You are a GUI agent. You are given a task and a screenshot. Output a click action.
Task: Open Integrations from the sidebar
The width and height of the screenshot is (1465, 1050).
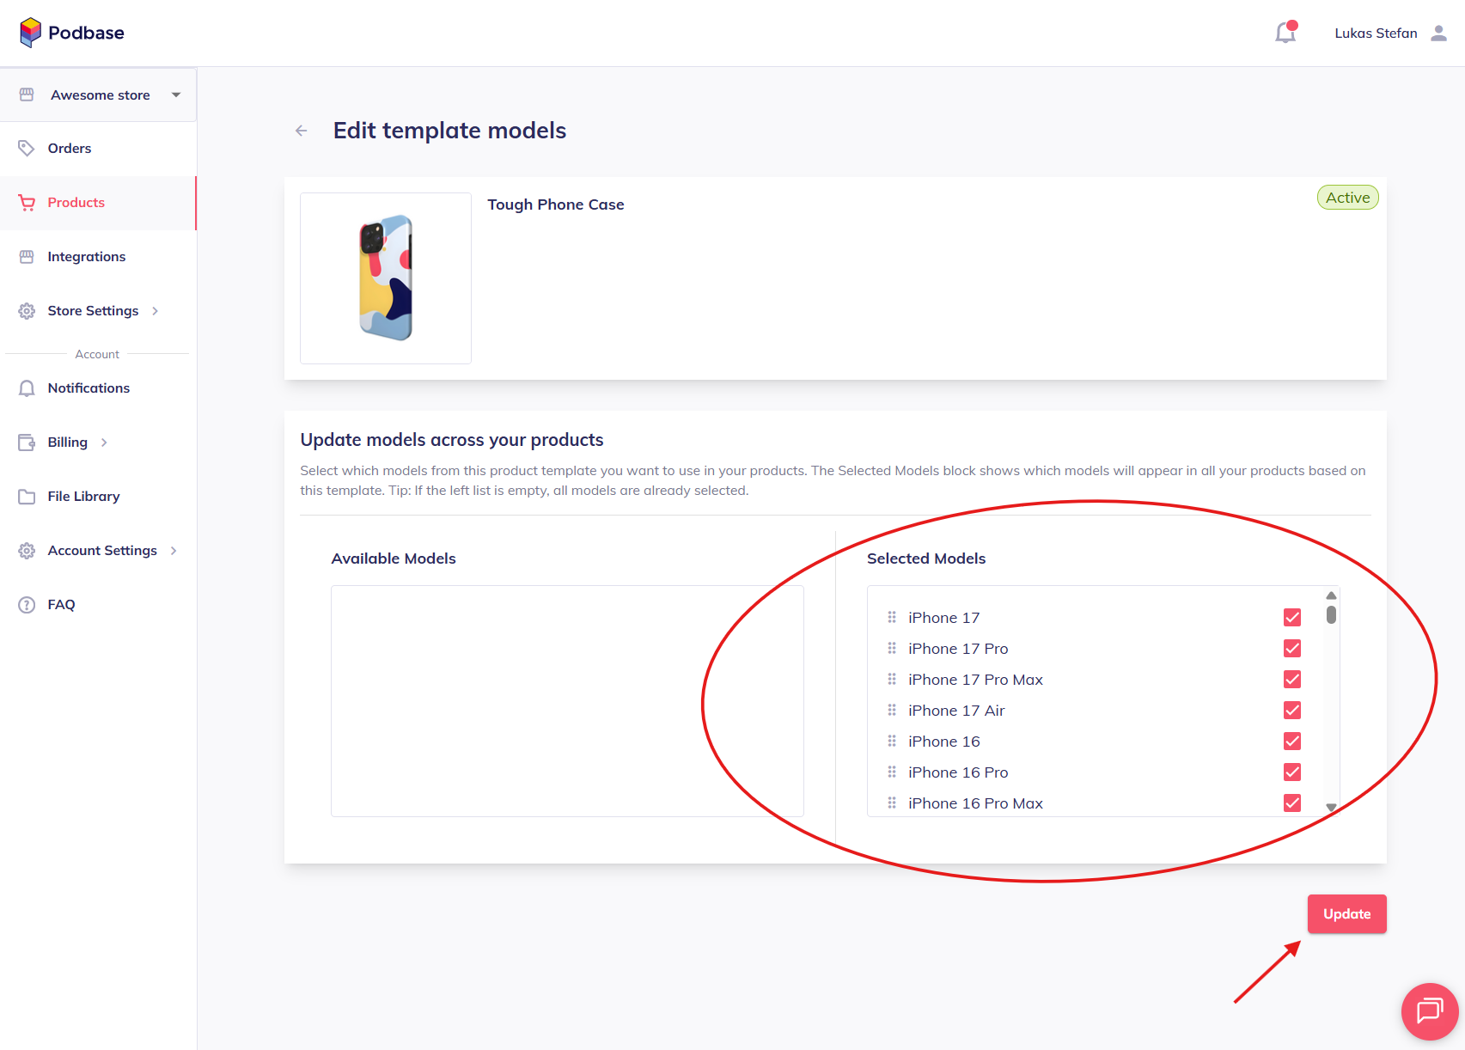click(x=86, y=257)
